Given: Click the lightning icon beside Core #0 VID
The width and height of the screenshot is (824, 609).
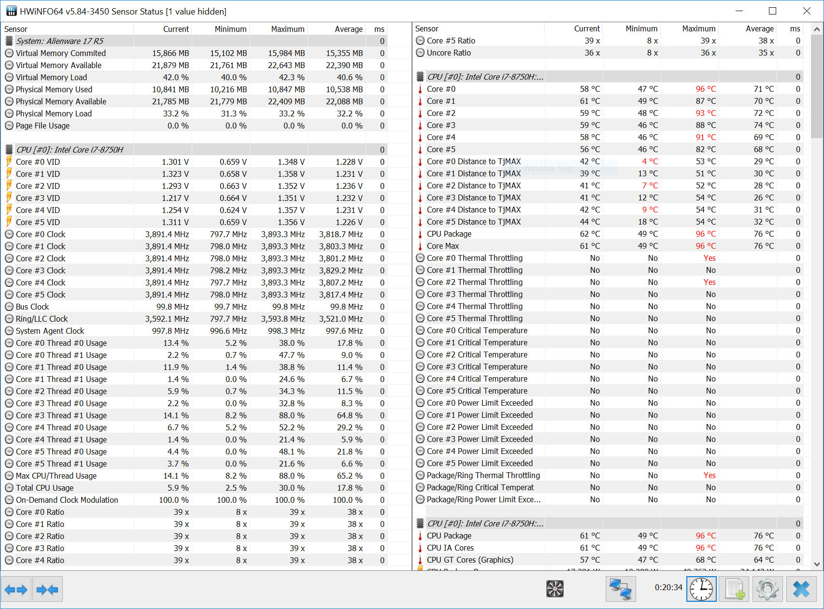Looking at the screenshot, I should (9, 161).
